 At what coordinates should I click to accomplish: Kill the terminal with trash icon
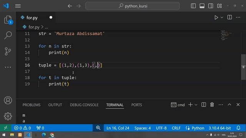point(212,105)
